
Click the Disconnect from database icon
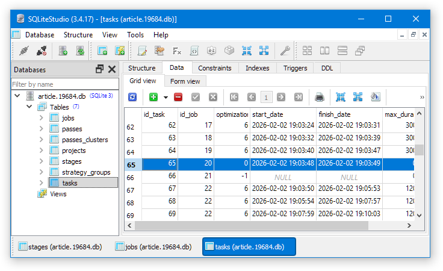tap(42, 51)
